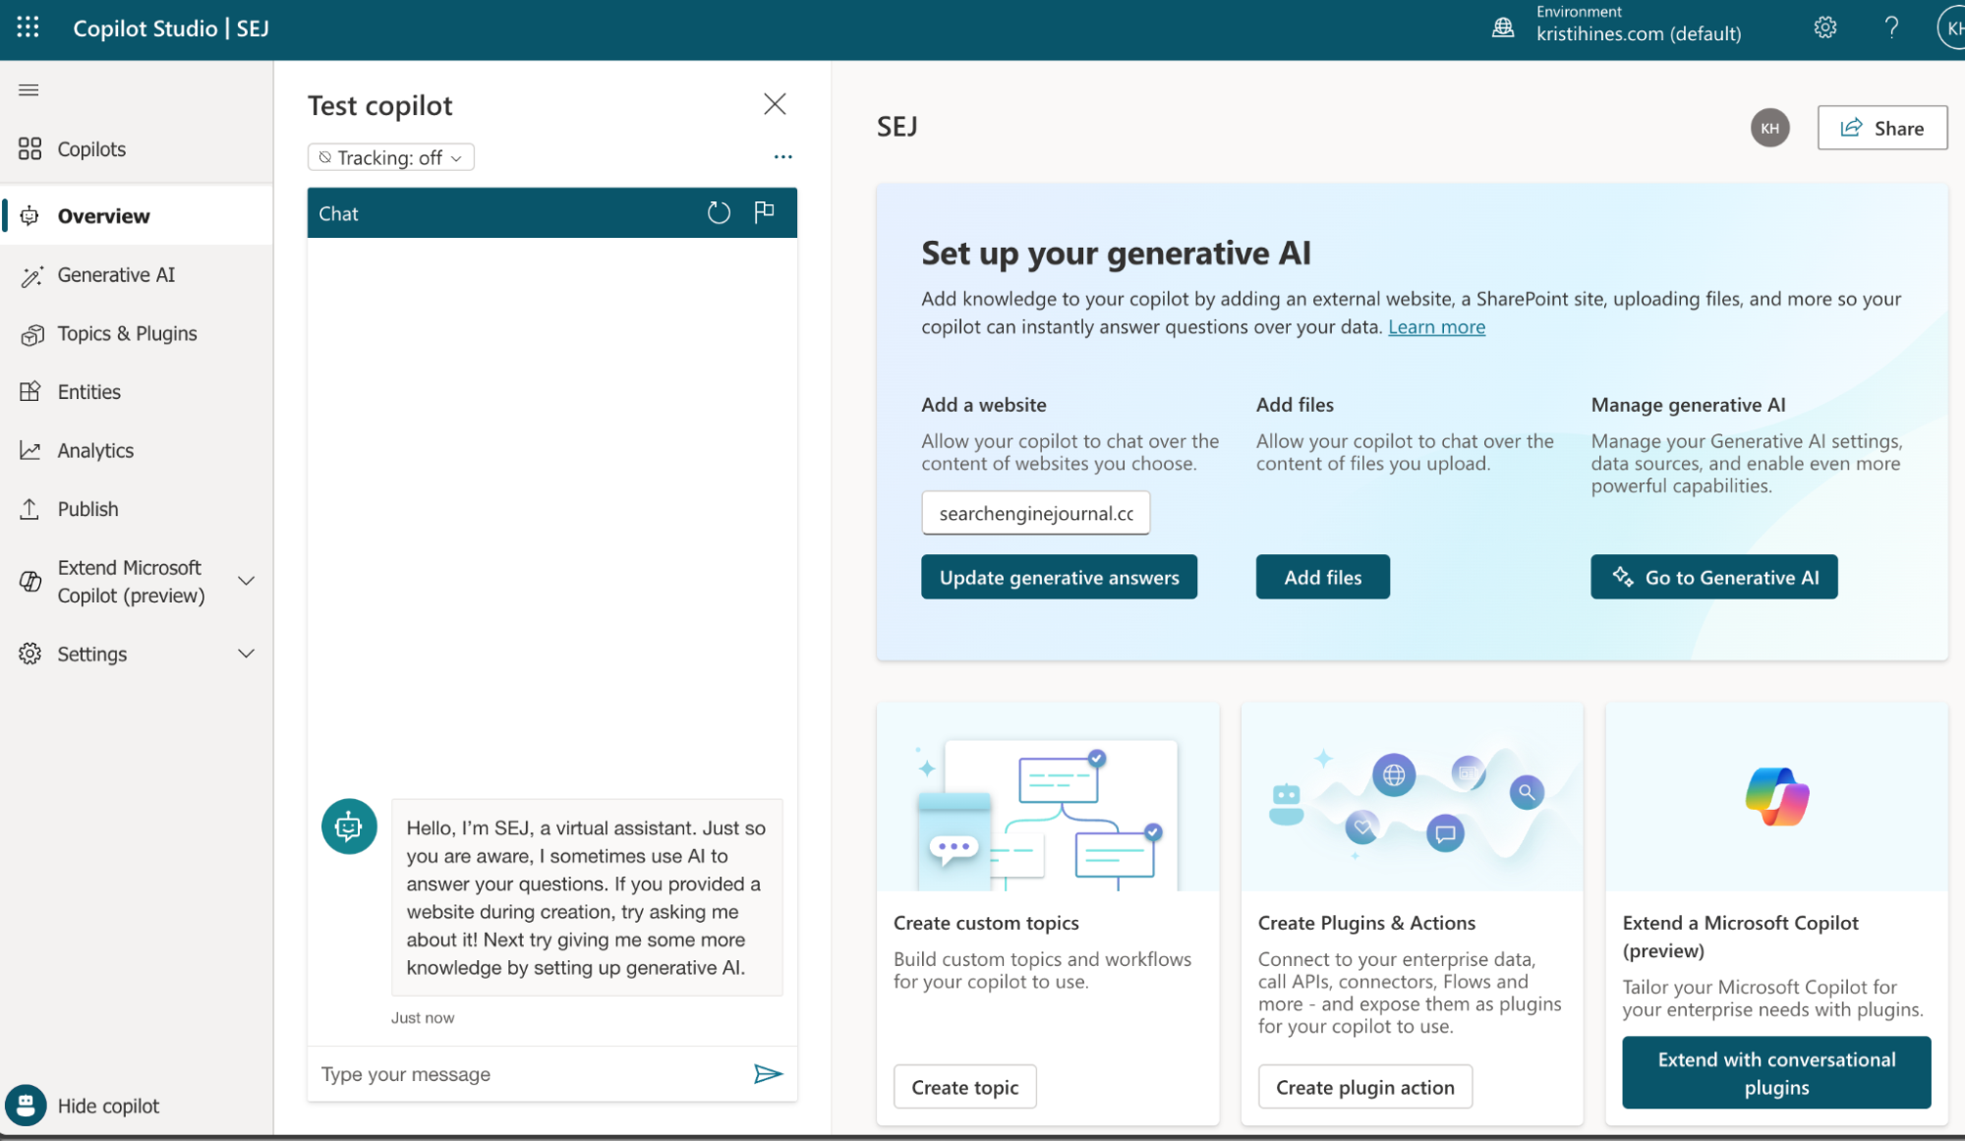
Task: Click the Learn more link
Action: pyautogui.click(x=1435, y=326)
